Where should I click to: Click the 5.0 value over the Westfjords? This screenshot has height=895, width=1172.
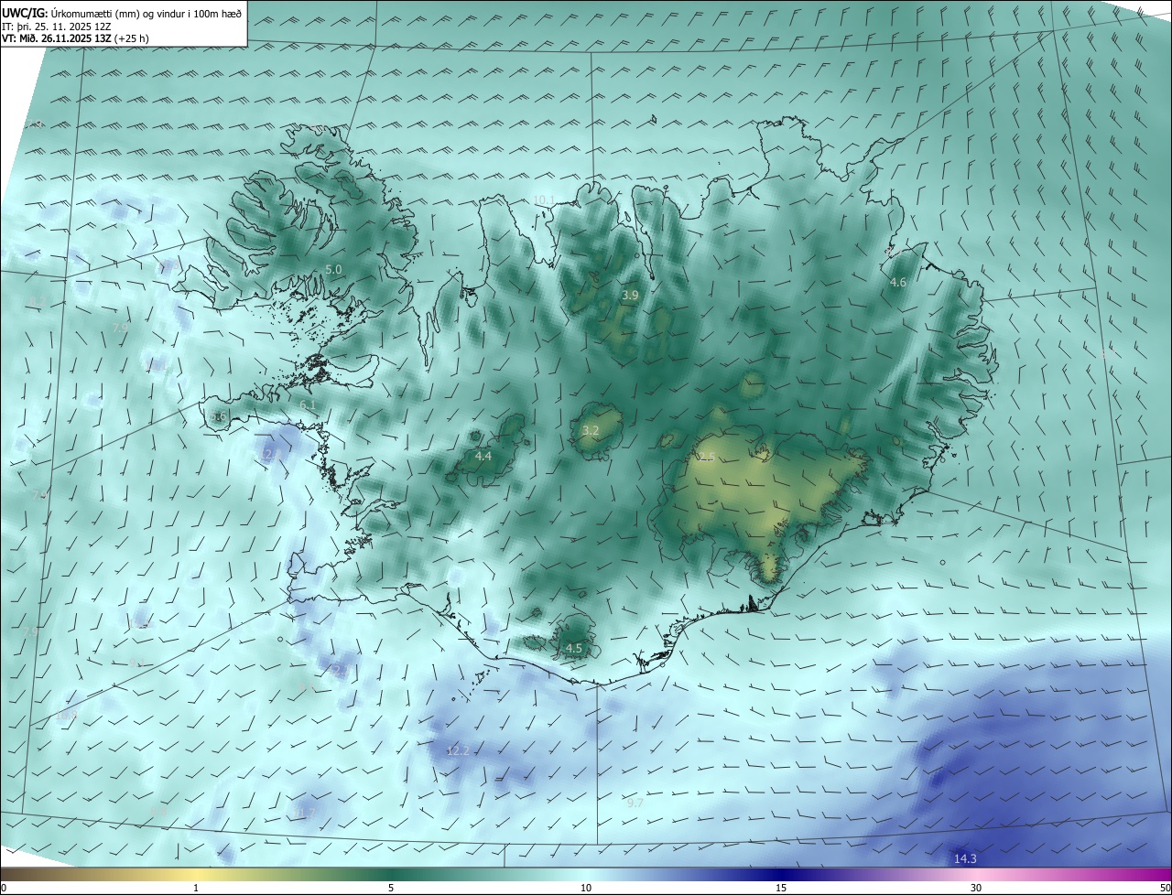(x=333, y=269)
